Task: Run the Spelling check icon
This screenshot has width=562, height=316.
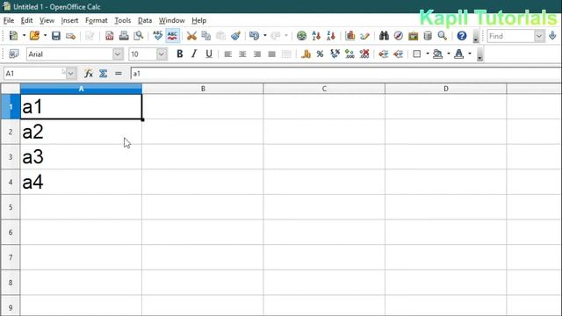Action: (x=158, y=36)
